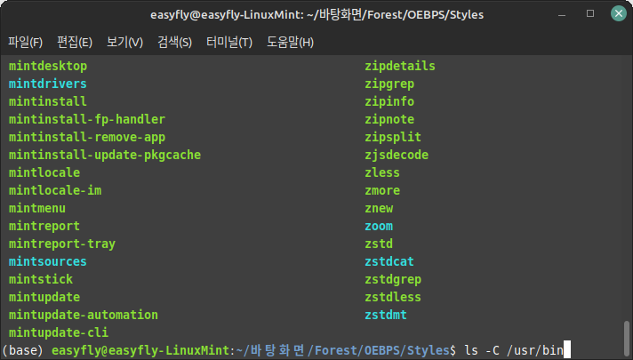Close the terminal window

[619, 13]
